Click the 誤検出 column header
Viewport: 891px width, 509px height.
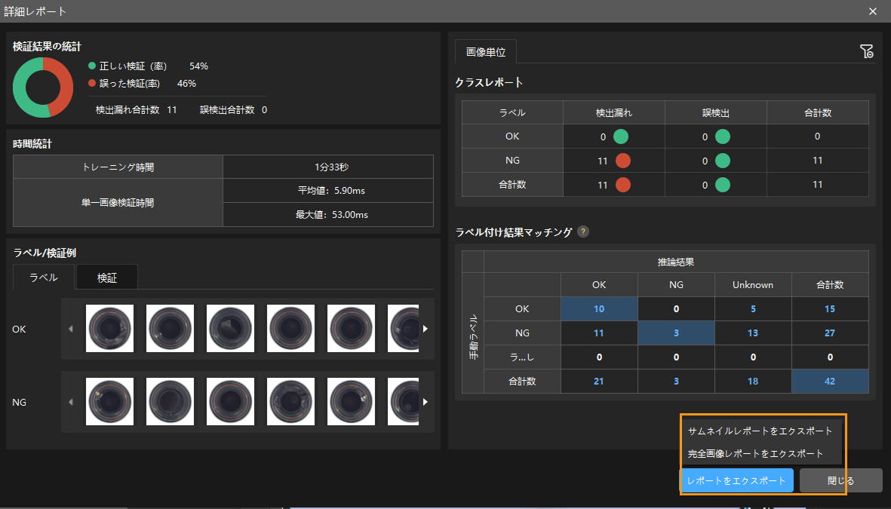pos(715,112)
